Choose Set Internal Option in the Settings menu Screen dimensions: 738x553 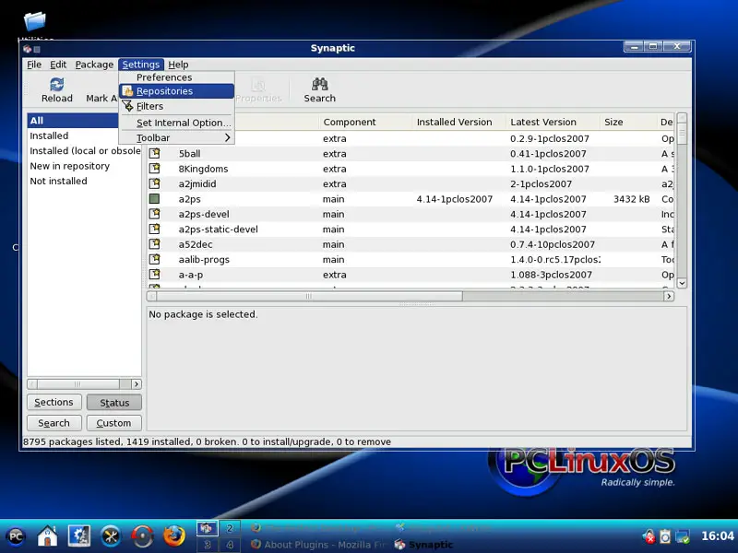tap(176, 123)
